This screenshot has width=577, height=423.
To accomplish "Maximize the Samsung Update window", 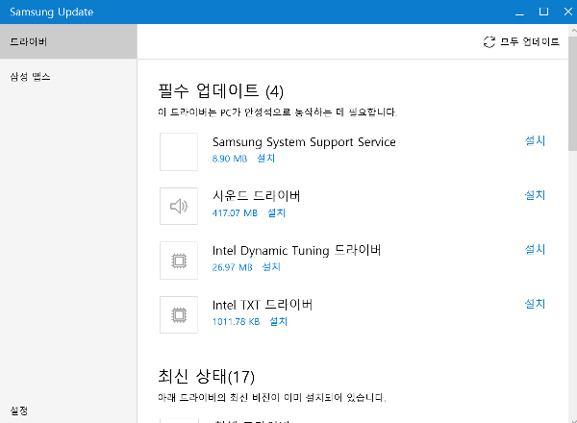I will tap(543, 12).
